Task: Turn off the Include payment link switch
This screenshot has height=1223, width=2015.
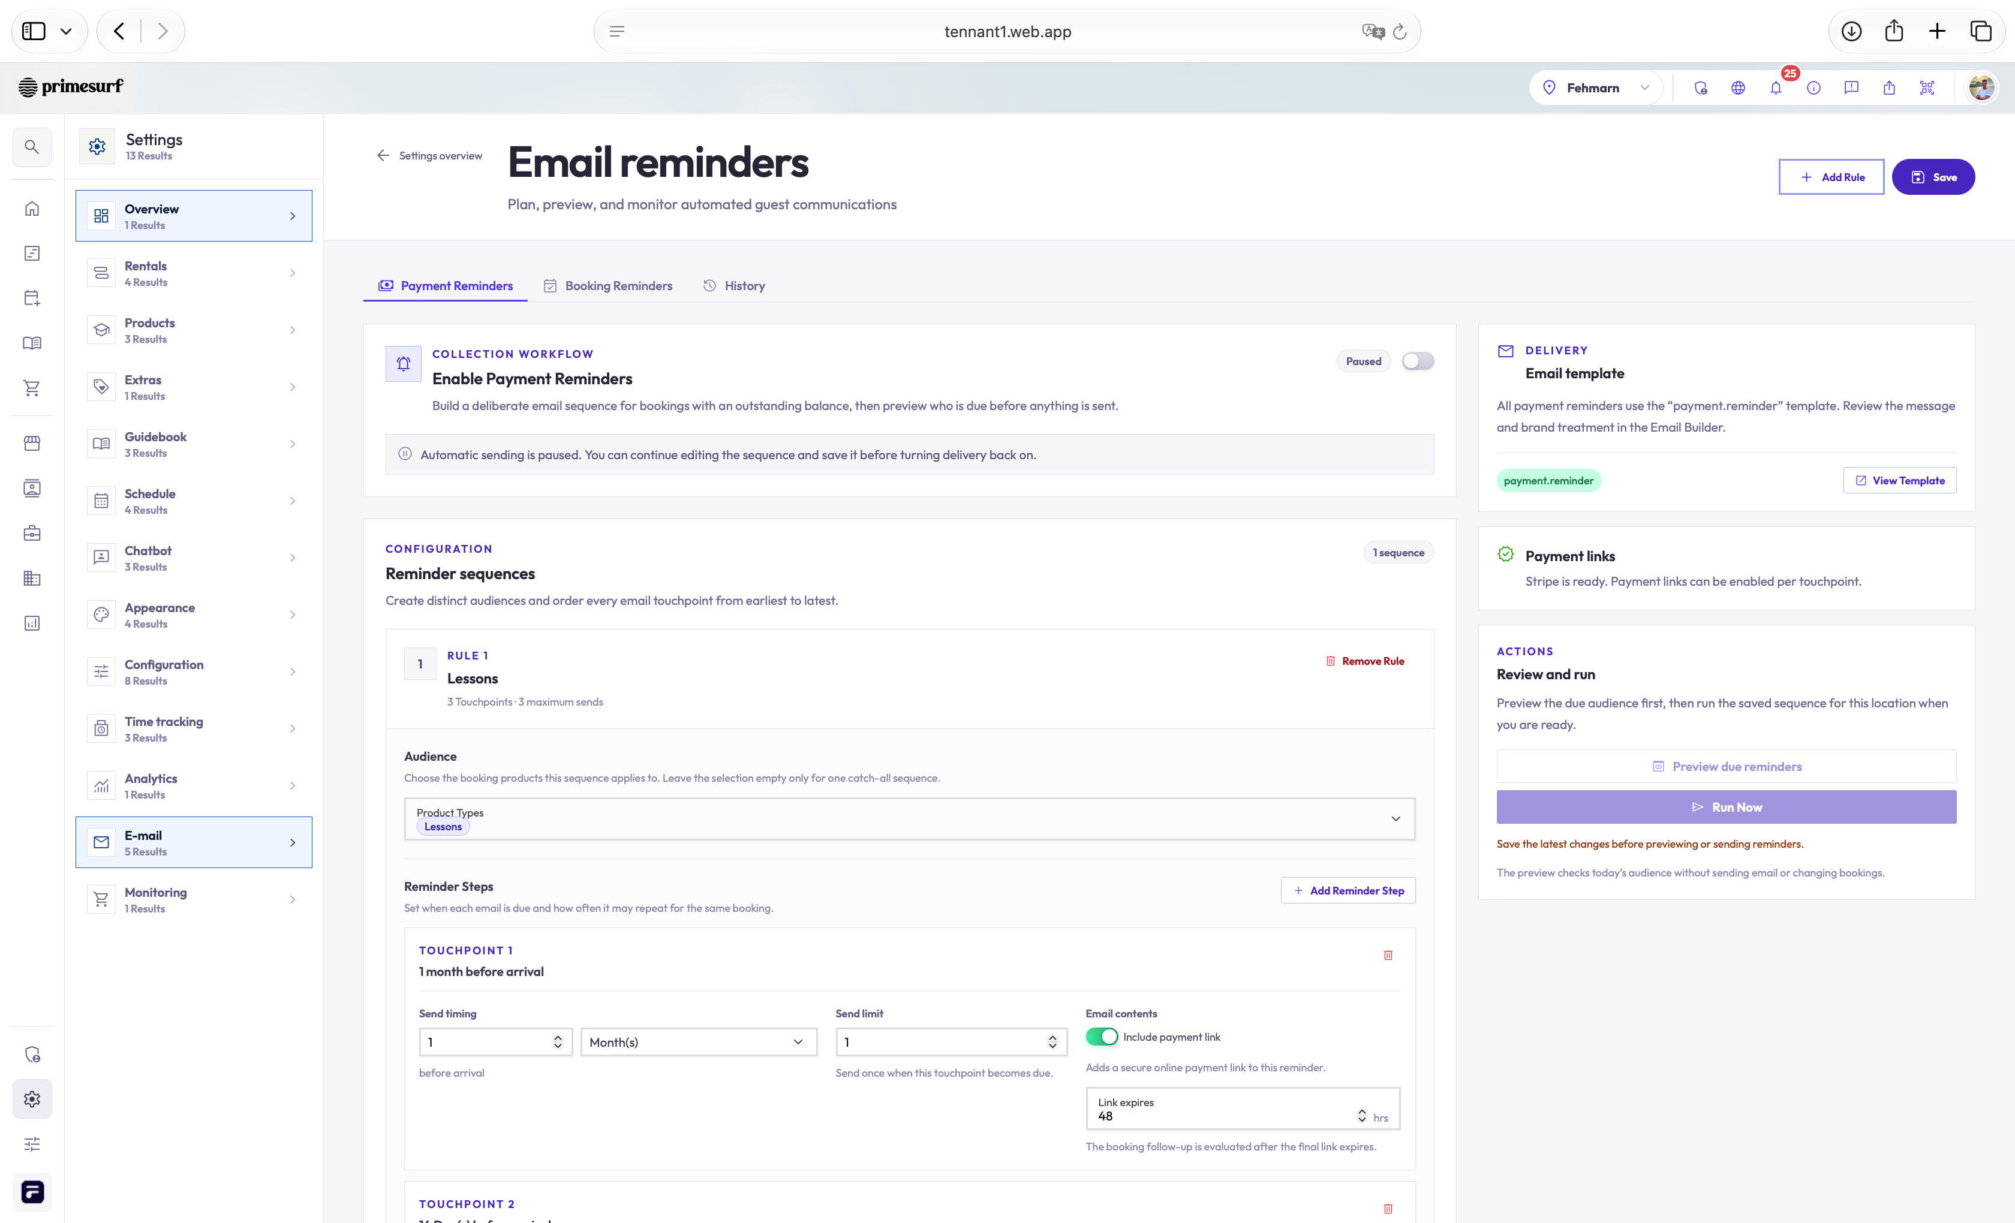Action: coord(1102,1037)
